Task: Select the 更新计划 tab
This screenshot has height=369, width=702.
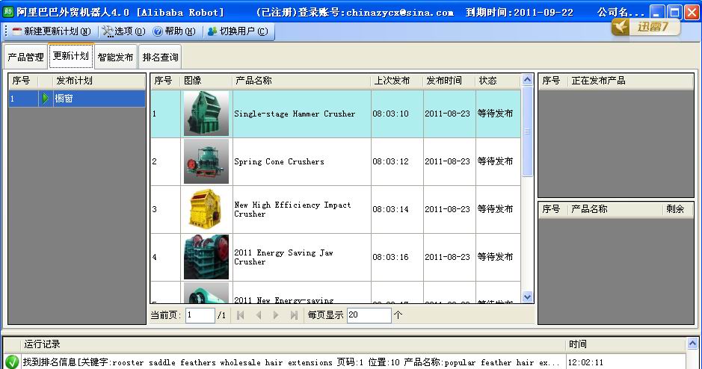Action: click(71, 56)
